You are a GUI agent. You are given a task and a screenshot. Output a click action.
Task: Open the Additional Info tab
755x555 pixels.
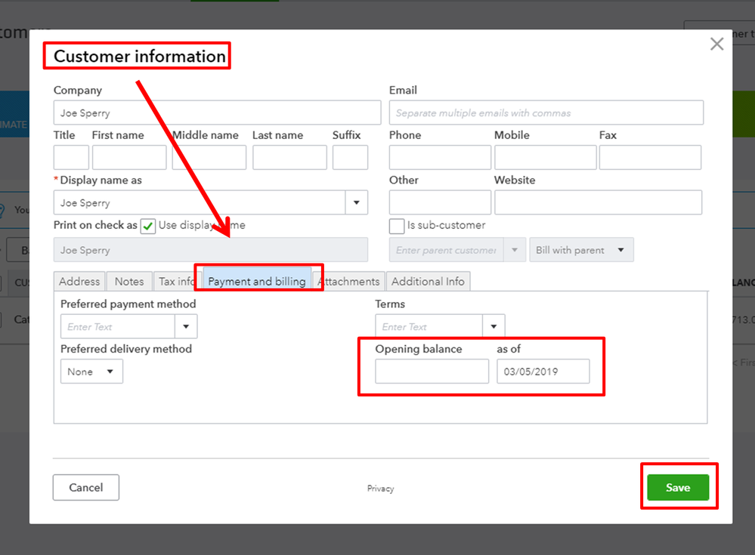click(x=428, y=282)
